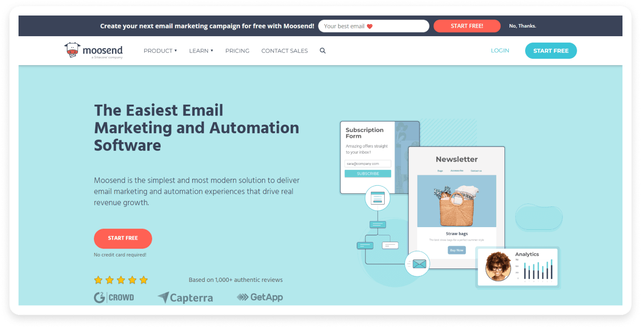
Task: Click the woman avatar in Analytics card
Action: 498,266
